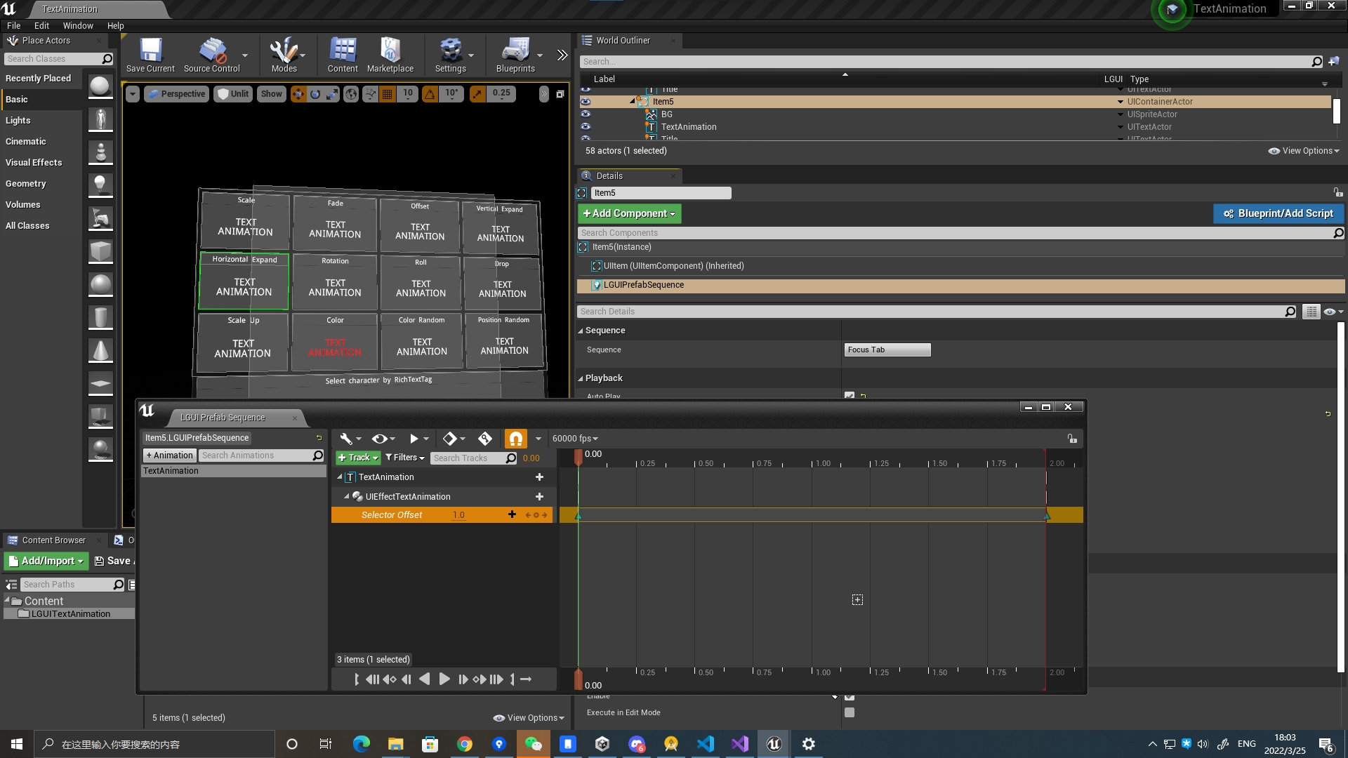The image size is (1348, 758).
Task: Open the Marketplace from the main toolbar
Action: click(390, 55)
